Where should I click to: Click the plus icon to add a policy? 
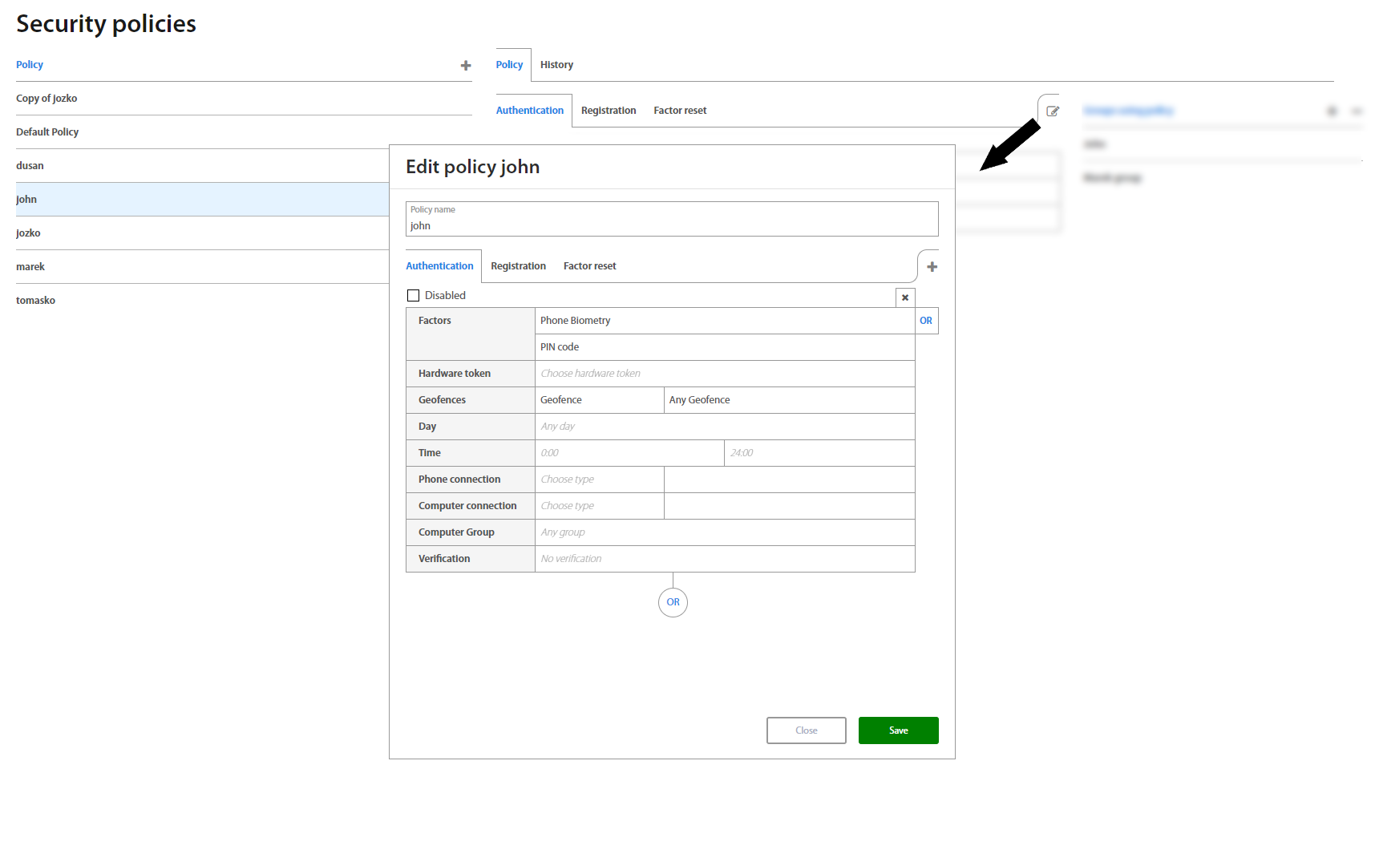[x=465, y=66]
